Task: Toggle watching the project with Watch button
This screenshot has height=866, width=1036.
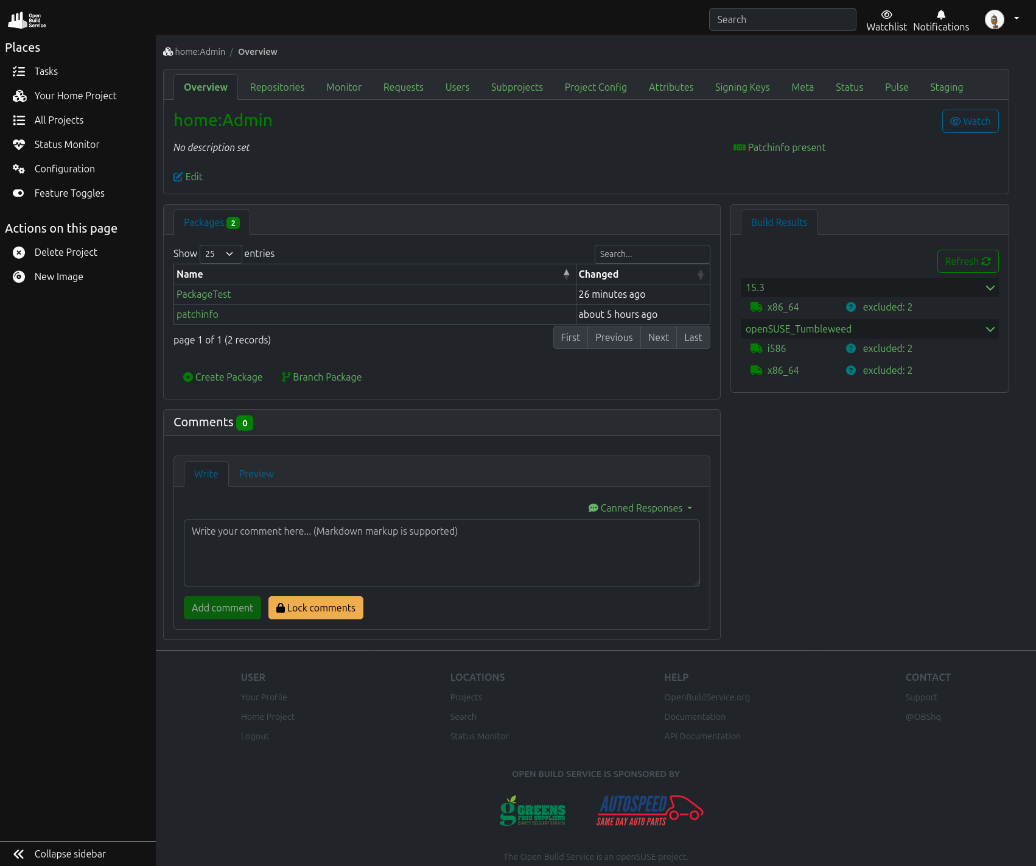Action: pyautogui.click(x=970, y=121)
